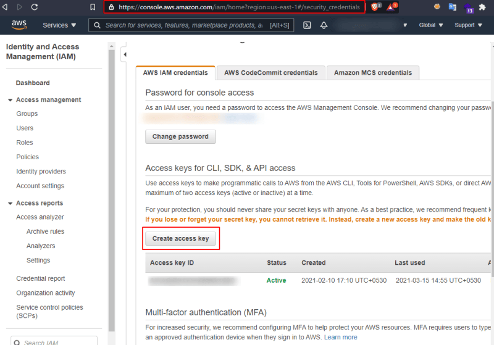Open the Services dropdown menu
Image resolution: width=494 pixels, height=345 pixels.
click(59, 25)
